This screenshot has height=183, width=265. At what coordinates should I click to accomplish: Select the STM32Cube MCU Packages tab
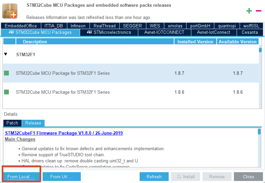point(40,32)
